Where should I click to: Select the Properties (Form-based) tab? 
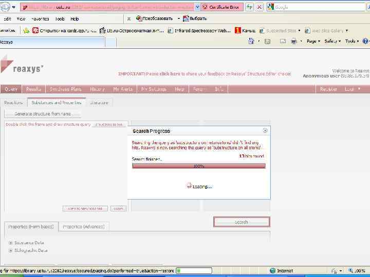tap(31, 227)
